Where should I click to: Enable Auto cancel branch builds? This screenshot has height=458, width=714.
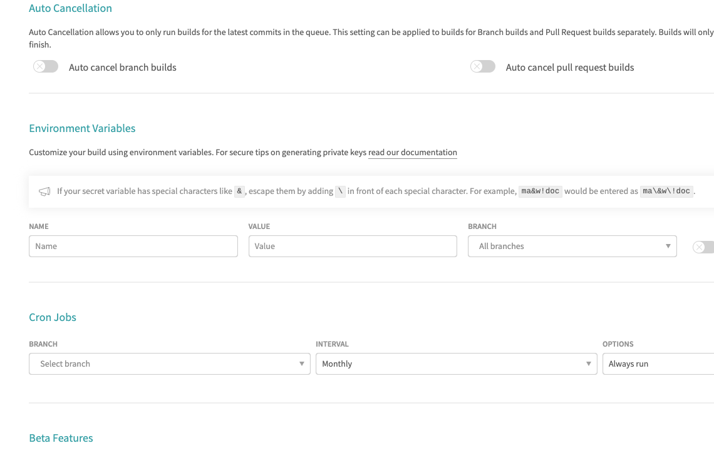pyautogui.click(x=46, y=66)
